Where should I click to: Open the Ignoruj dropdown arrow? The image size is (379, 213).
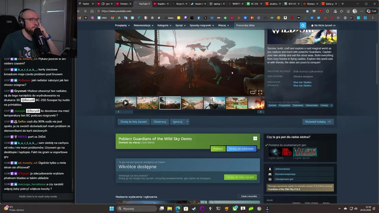[x=187, y=122]
